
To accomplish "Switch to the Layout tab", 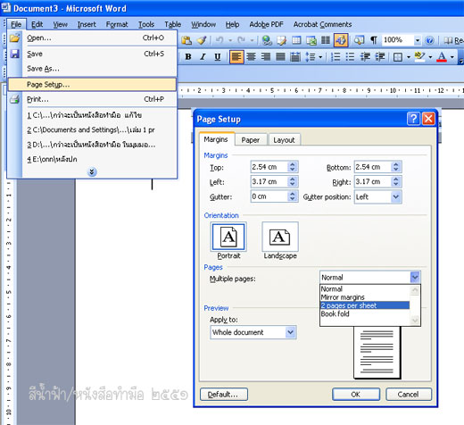I will (284, 140).
